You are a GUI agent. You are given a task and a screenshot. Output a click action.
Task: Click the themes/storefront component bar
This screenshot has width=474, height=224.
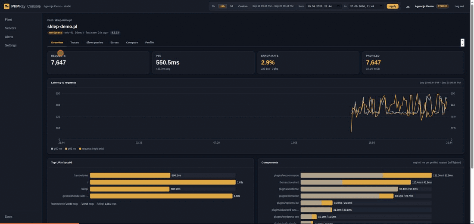[356, 182]
